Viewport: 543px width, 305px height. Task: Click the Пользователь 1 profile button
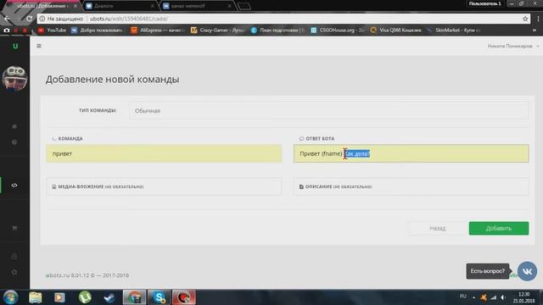click(x=485, y=3)
